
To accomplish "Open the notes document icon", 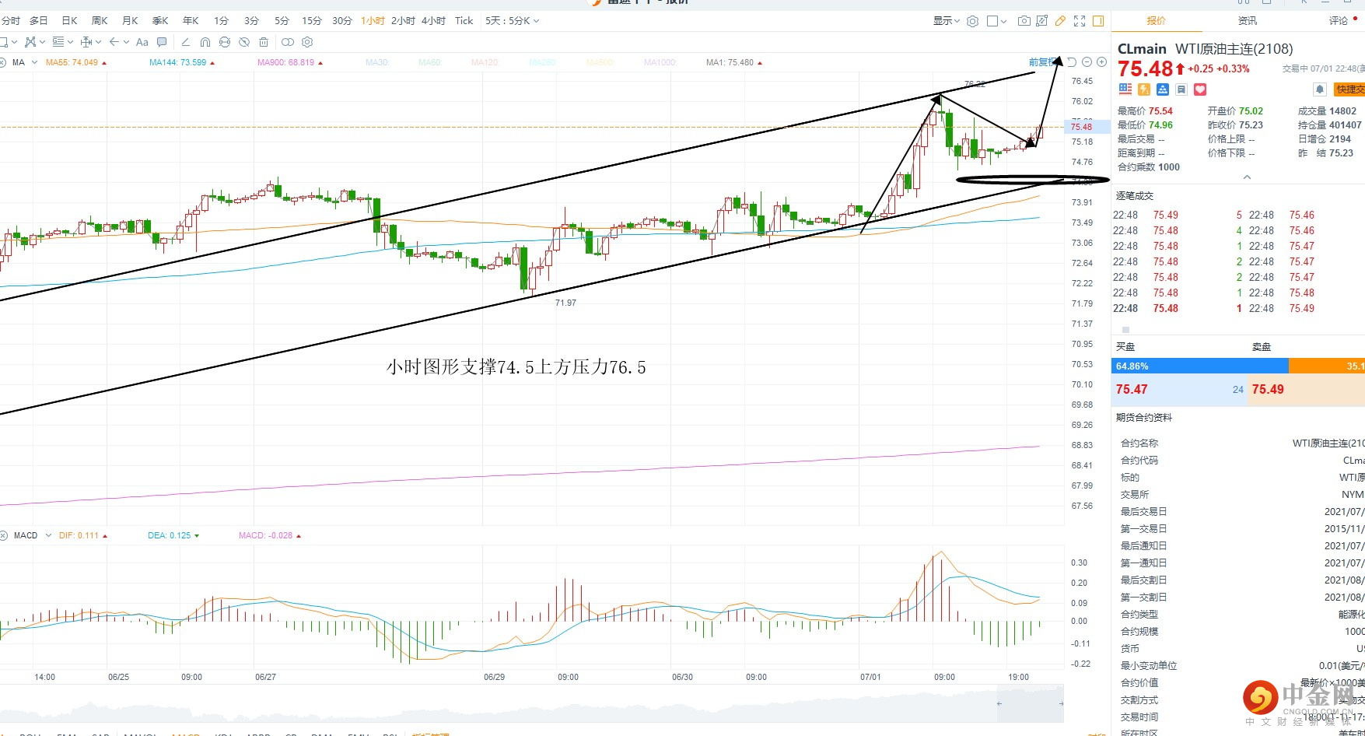I will (x=1181, y=89).
